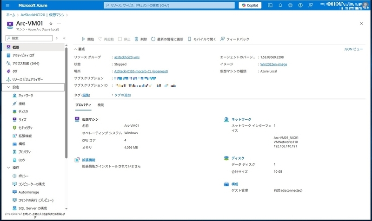Click タグの追加 link
This screenshot has width=372, height=221.
[x=123, y=95]
